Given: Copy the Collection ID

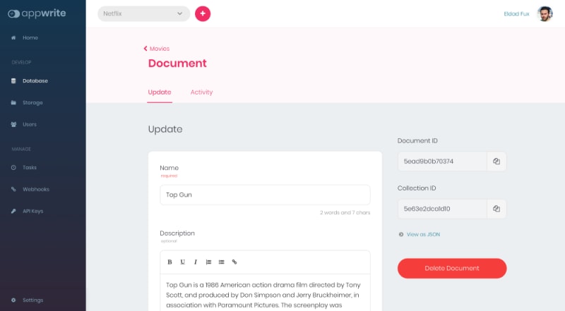Looking at the screenshot, I should pos(496,209).
